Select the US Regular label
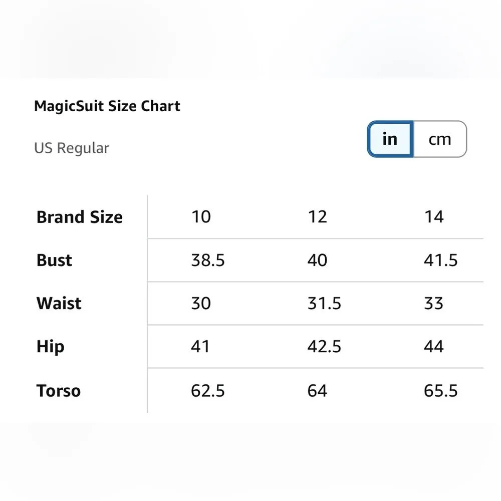Screen dimensions: 501x501 [72, 148]
